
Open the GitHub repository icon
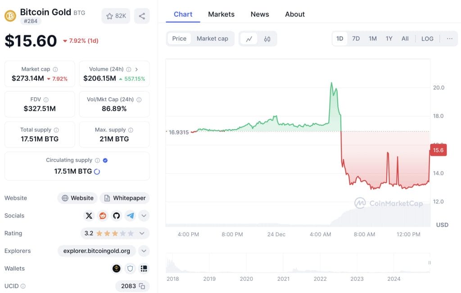(x=117, y=216)
